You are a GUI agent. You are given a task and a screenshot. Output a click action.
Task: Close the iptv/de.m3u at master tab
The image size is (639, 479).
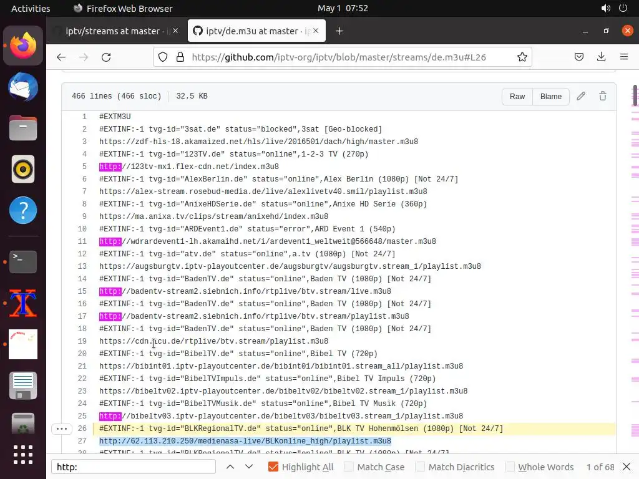(316, 31)
